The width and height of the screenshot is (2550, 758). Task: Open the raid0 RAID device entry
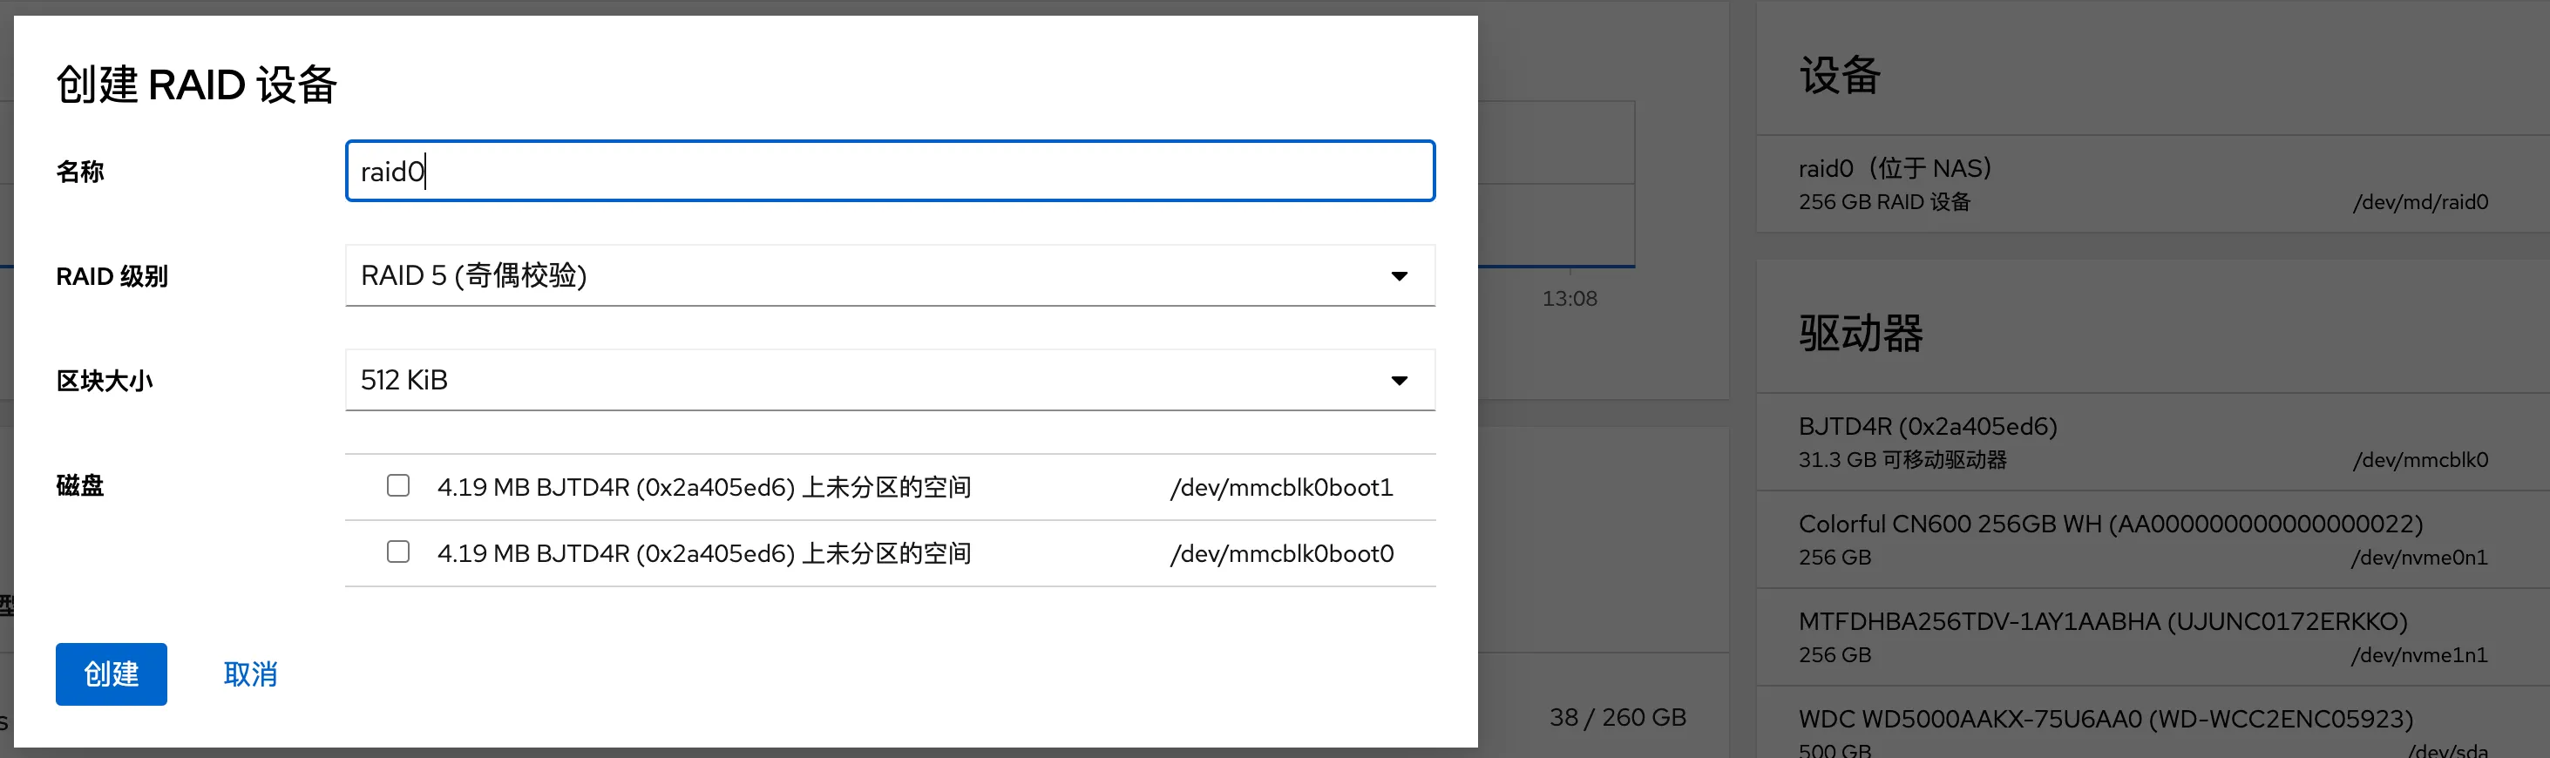[2142, 184]
